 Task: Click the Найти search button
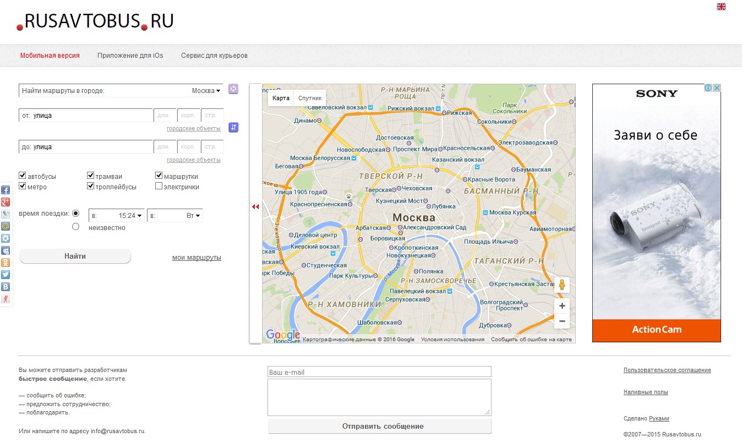(75, 256)
